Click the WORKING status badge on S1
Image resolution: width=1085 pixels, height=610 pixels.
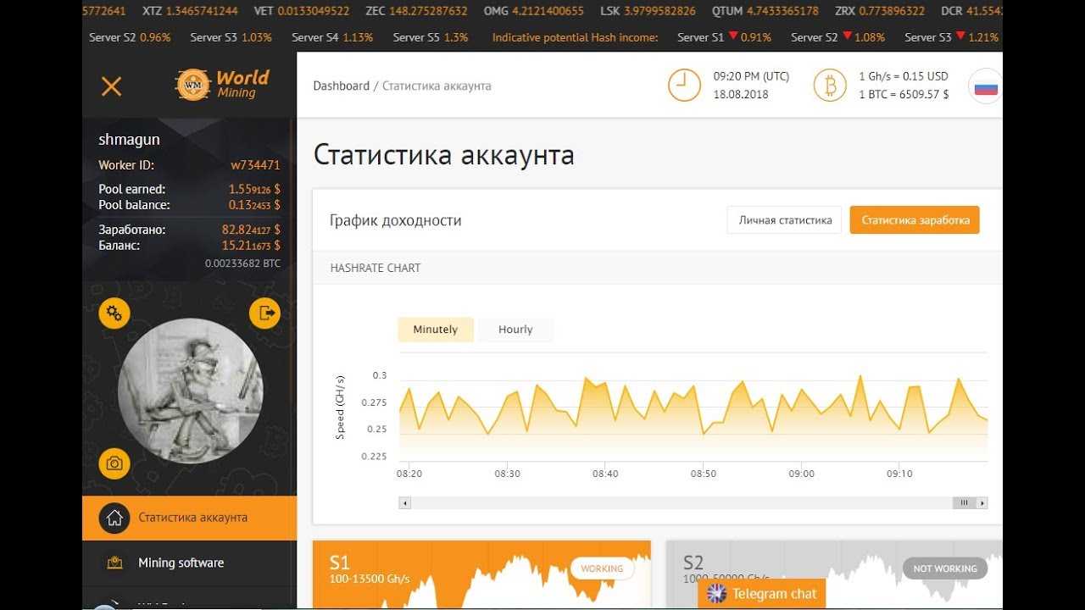(x=603, y=568)
